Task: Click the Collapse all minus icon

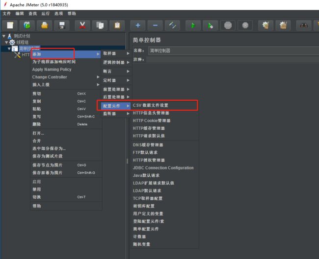Action: [x=155, y=25]
